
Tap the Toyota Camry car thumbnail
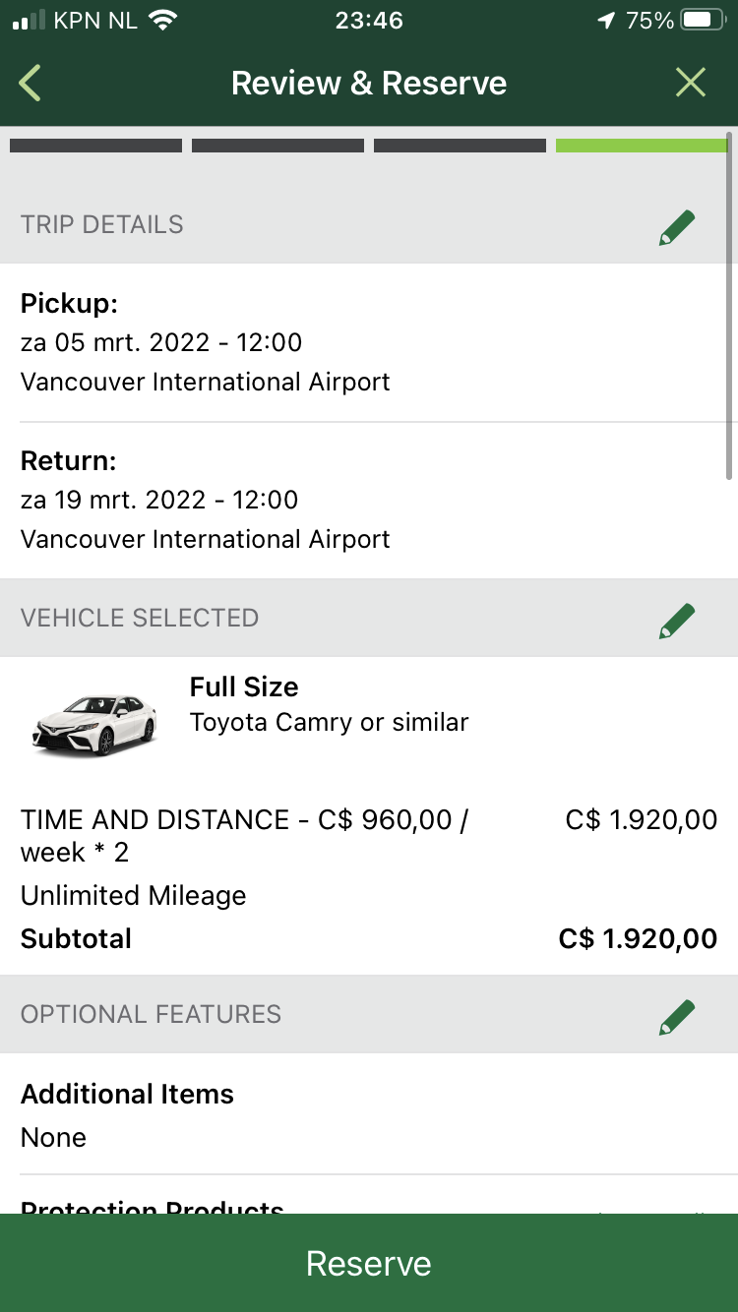click(x=94, y=724)
